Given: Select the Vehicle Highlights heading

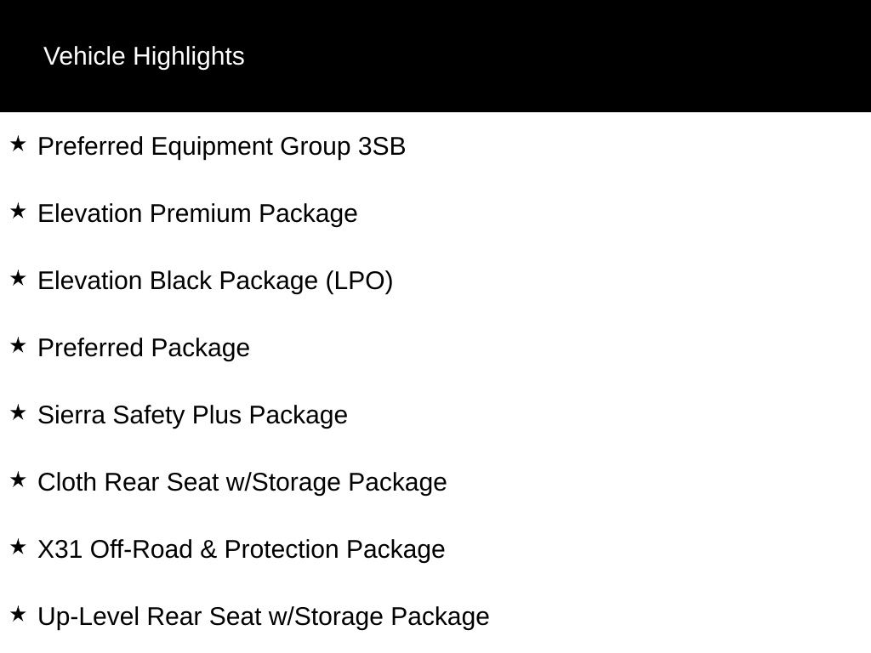Looking at the screenshot, I should (144, 57).
